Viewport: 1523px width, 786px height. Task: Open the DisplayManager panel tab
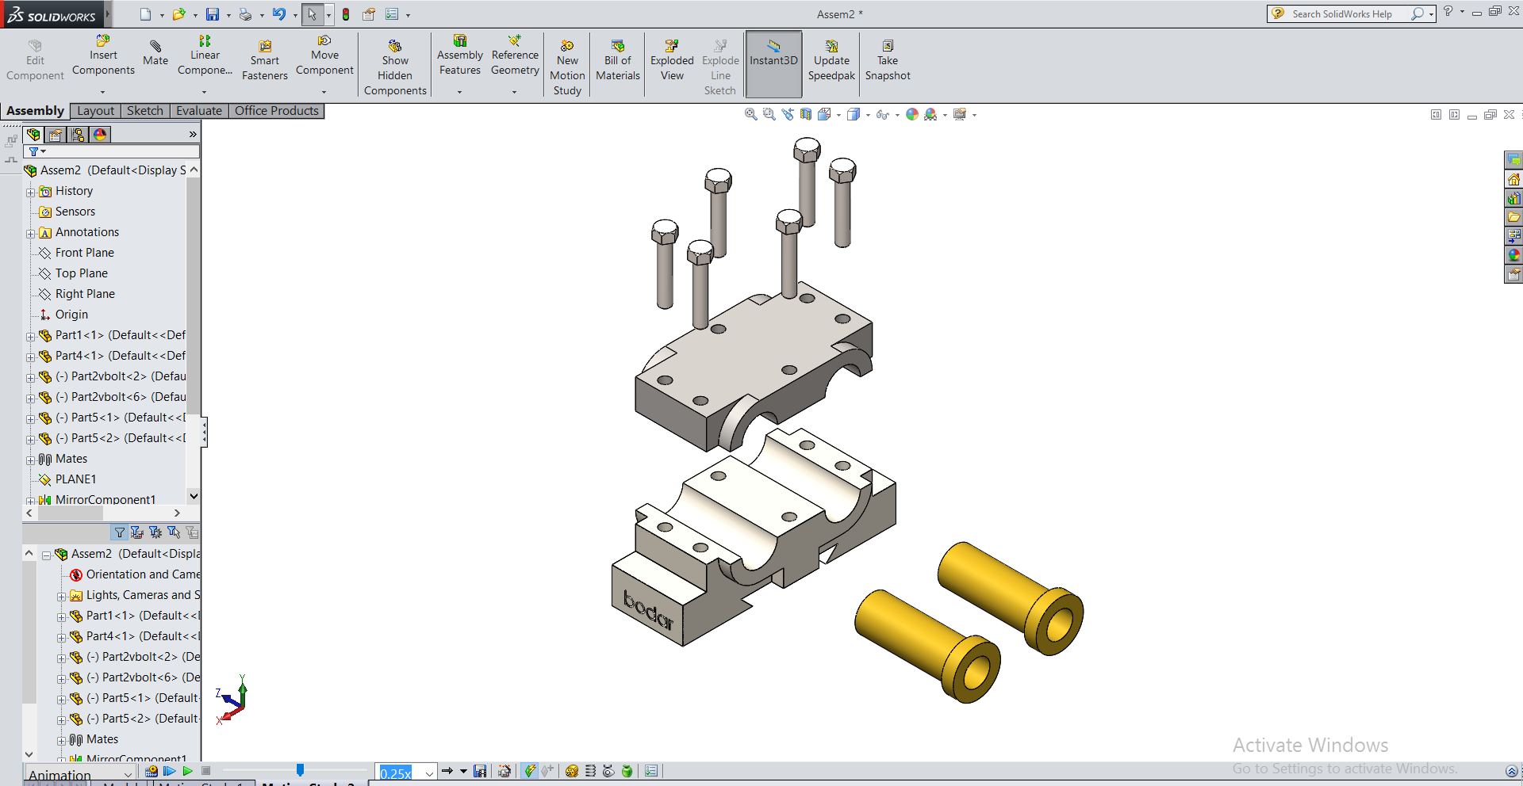[x=100, y=135]
